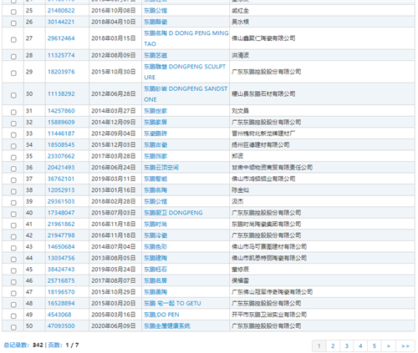The image size is (418, 353).
Task: Tick the checkbox for row 27
Action: [13, 40]
